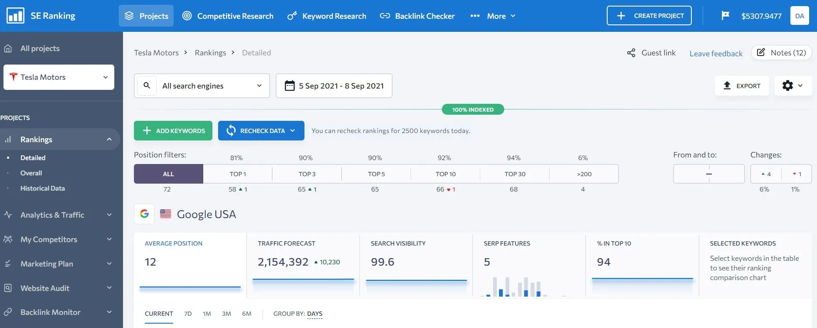Click the search magnifier icon

coord(147,85)
